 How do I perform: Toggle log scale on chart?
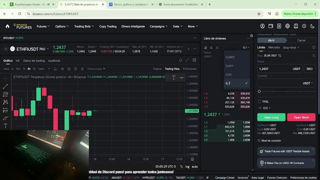click(x=187, y=166)
